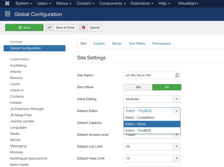Open the Default Feed Limit dropdown

pyautogui.click(x=177, y=158)
